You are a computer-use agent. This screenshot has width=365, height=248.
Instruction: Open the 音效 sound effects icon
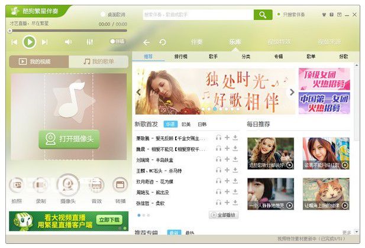(x=96, y=185)
